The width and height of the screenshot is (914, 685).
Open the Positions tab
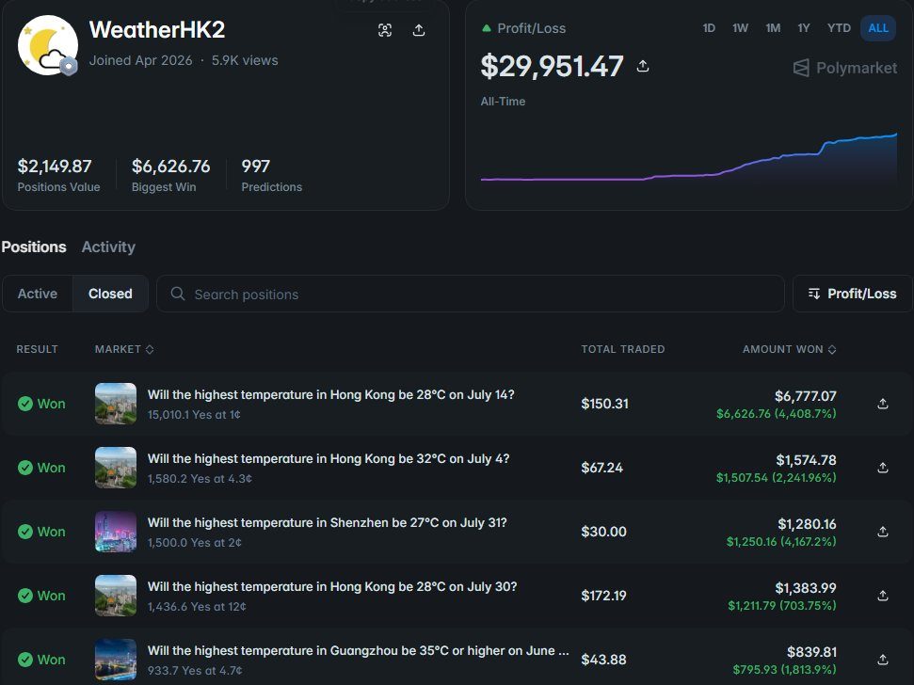tap(34, 247)
